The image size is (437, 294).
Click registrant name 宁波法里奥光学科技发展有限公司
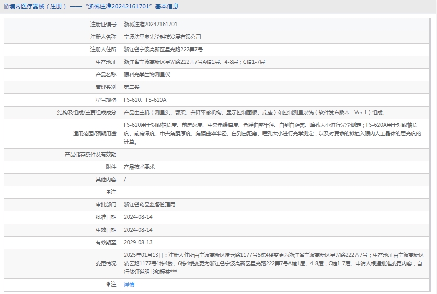[x=162, y=37]
